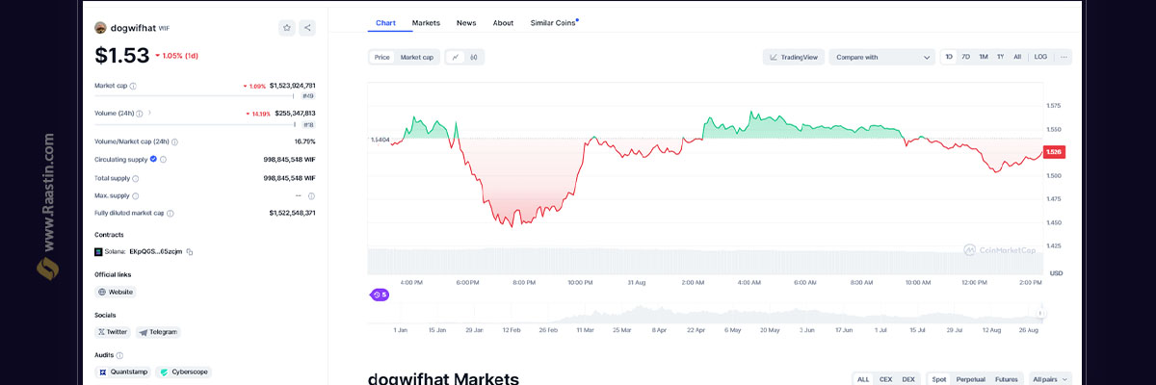The height and width of the screenshot is (385, 1156).
Task: Click the verified badge on Circulating supply
Action: 153,159
